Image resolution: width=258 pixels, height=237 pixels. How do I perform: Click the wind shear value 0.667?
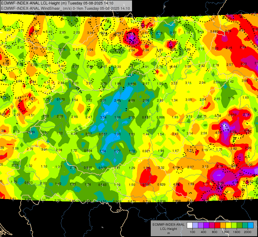103,134
